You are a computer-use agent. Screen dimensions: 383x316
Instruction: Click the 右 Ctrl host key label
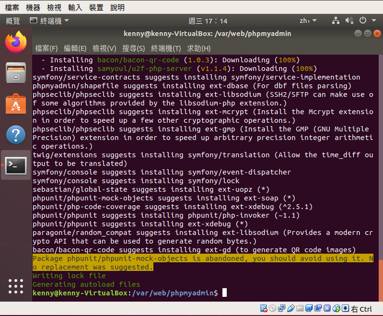[x=361, y=309]
